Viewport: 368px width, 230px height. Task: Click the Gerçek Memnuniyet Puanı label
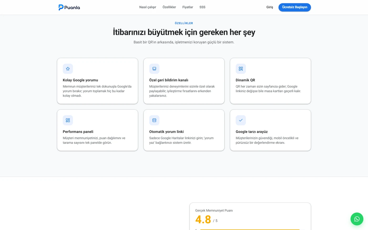click(214, 211)
